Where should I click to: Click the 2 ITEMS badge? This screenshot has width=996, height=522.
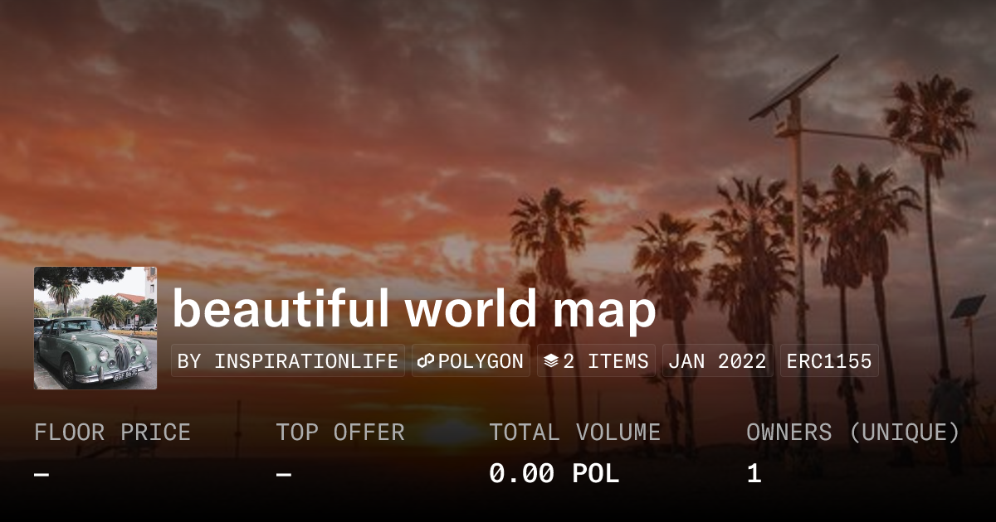[x=595, y=360]
